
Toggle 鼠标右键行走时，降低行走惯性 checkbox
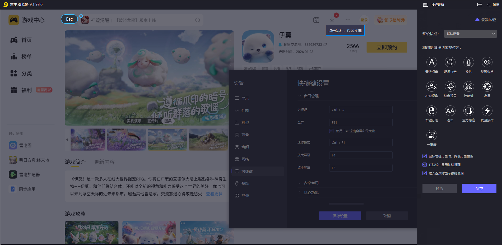pos(425,156)
